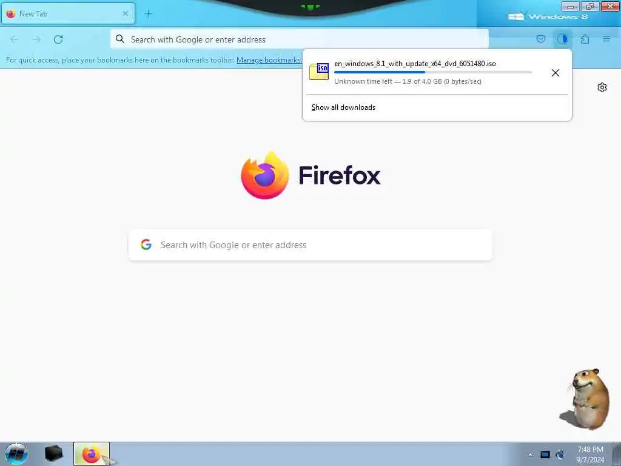
Task: Open new tab personalize gear icon
Action: [602, 87]
